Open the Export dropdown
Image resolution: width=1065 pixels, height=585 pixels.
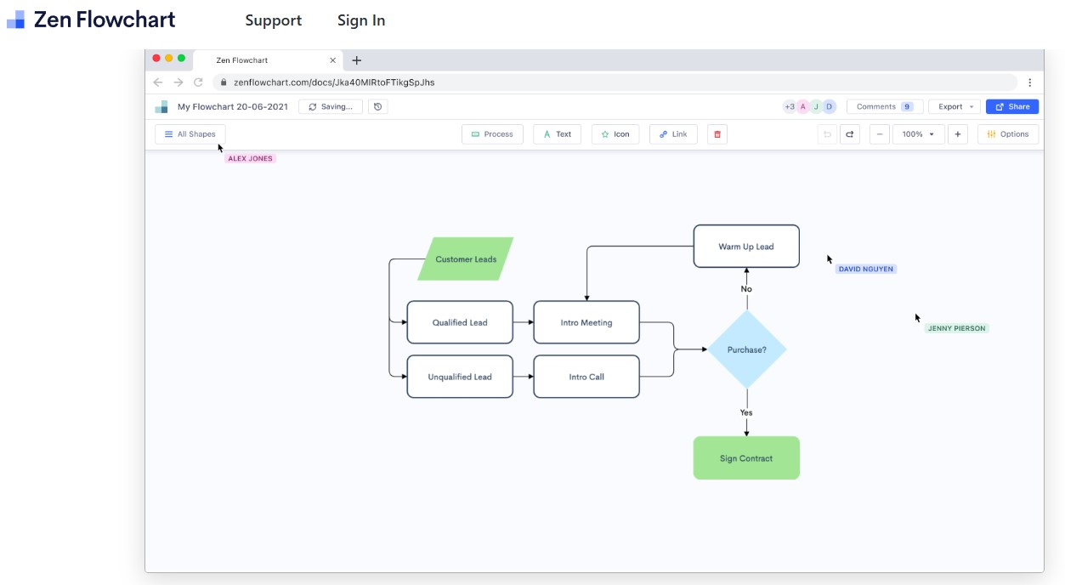click(x=953, y=105)
